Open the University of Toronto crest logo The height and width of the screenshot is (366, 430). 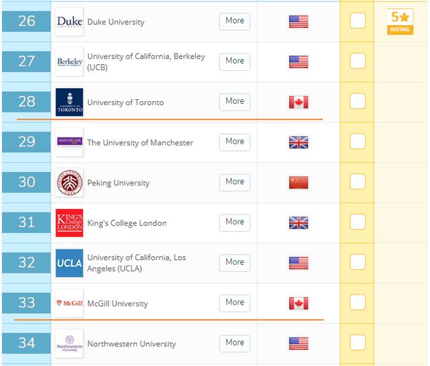pos(69,102)
